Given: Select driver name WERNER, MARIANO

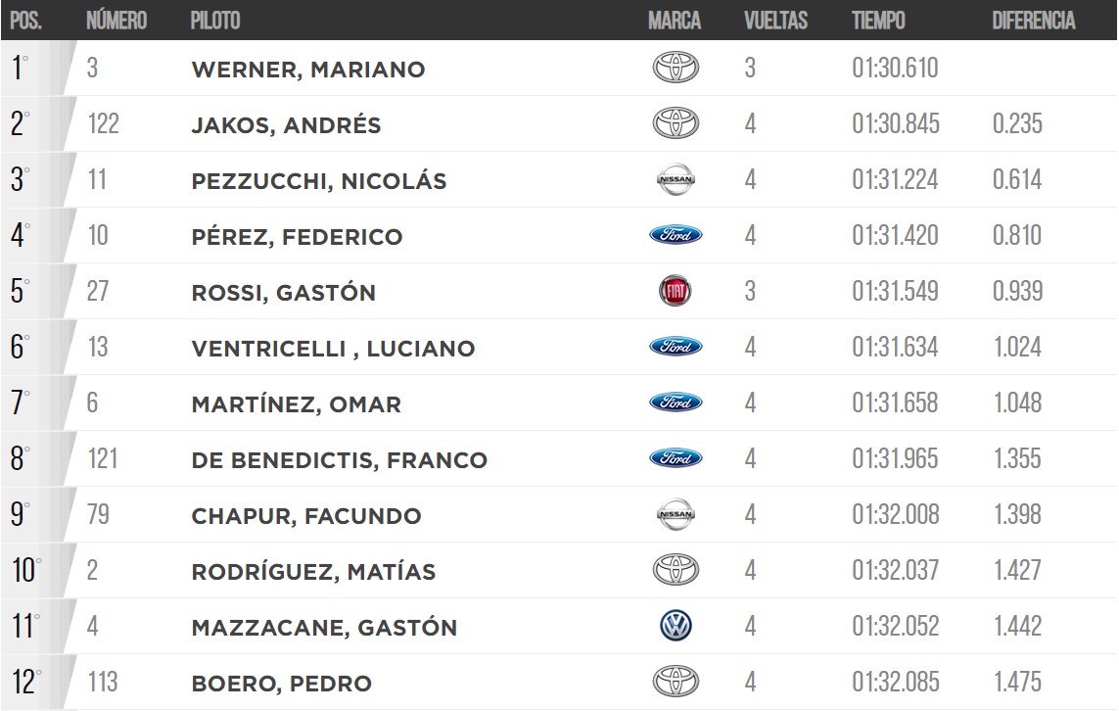Looking at the screenshot, I should coord(308,70).
